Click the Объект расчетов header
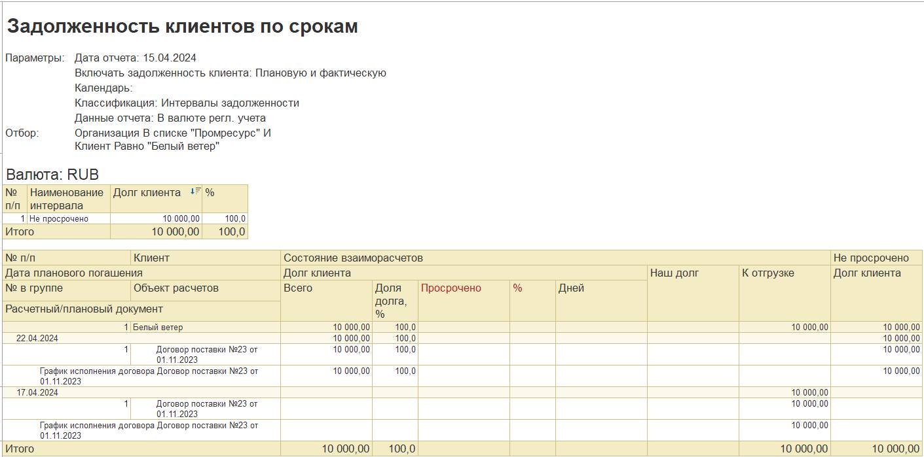The image size is (924, 457). (x=206, y=290)
